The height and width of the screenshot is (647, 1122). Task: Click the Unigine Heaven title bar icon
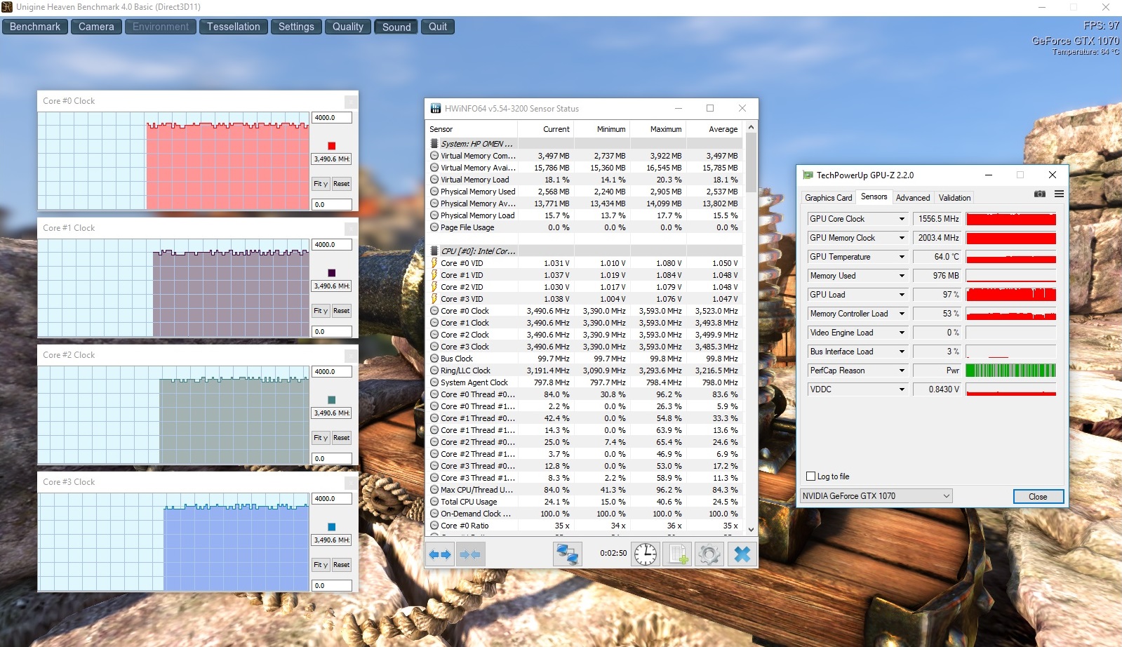point(7,7)
